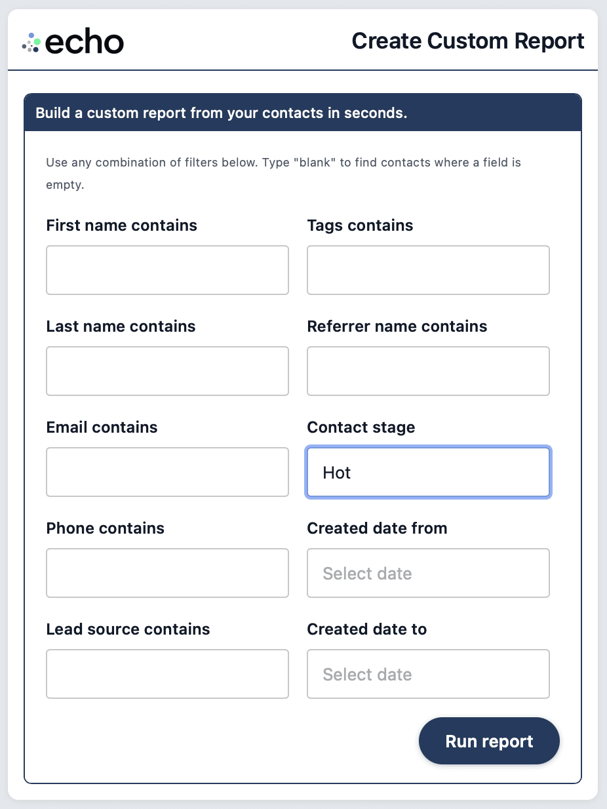Click the Contact stage label
The image size is (607, 809).
[x=361, y=427]
